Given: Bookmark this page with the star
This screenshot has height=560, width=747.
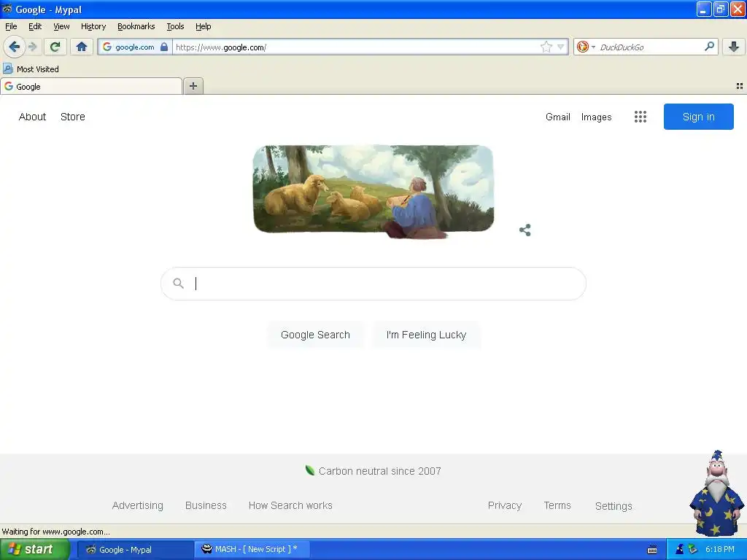Looking at the screenshot, I should click(546, 47).
